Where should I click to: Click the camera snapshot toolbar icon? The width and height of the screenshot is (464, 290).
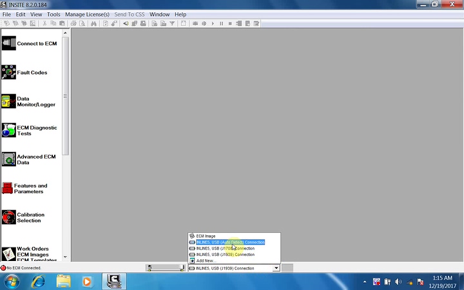point(195,23)
